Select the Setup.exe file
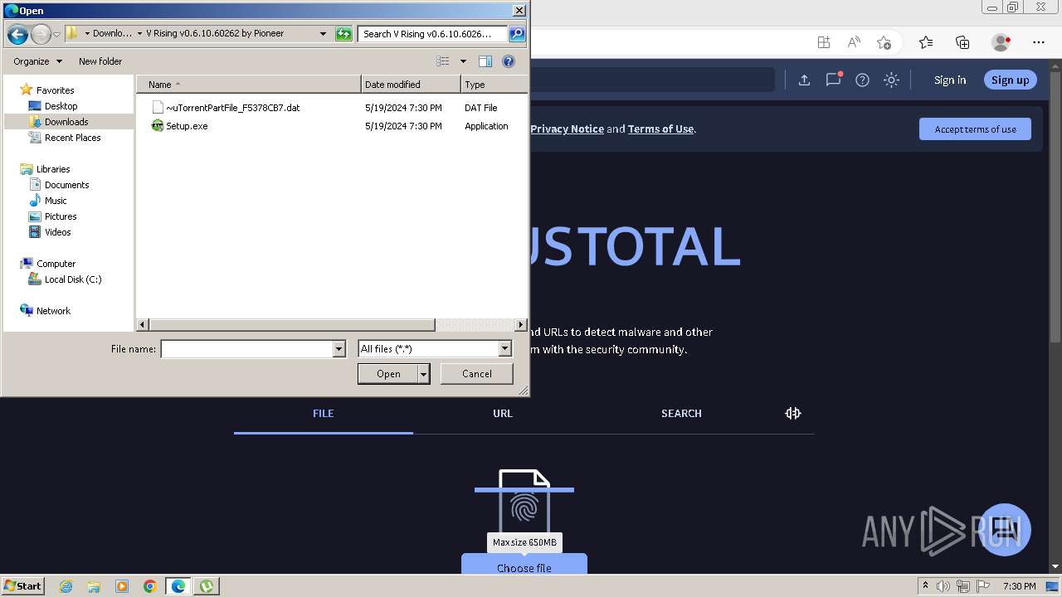Image resolution: width=1062 pixels, height=597 pixels. click(x=187, y=126)
